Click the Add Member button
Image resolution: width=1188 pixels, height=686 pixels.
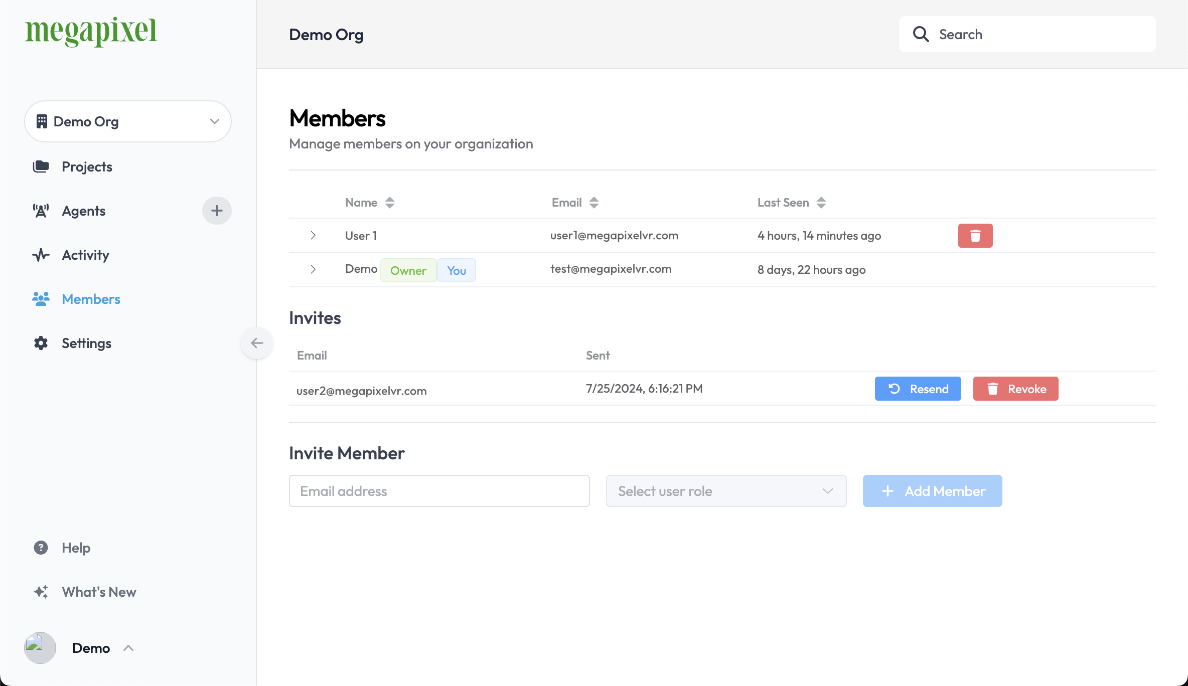click(x=932, y=491)
